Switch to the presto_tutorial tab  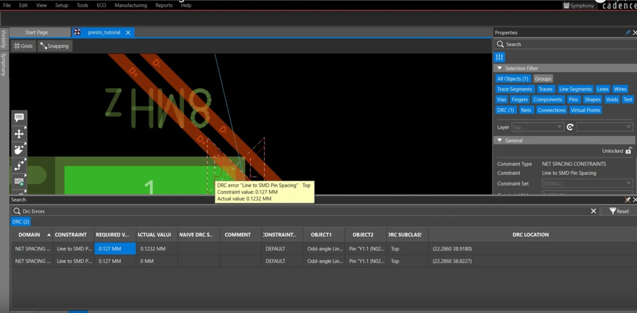coord(104,32)
